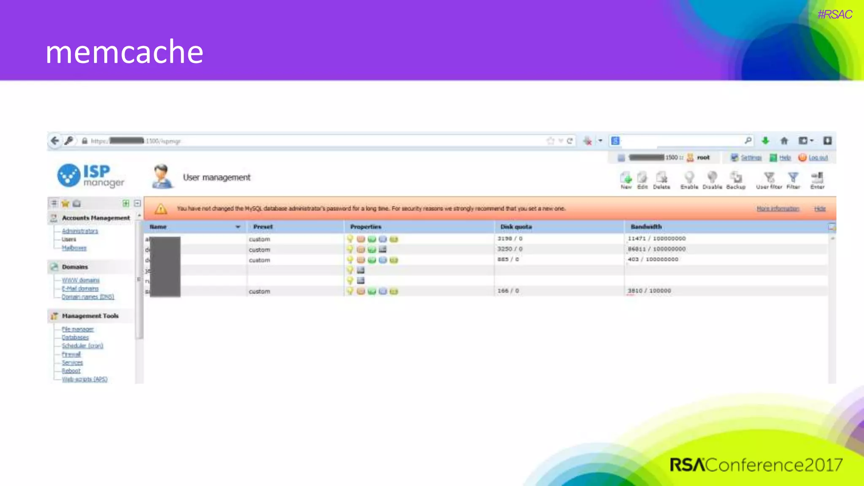Click the lightbulb icon in 3198 / 0 row
864x486 pixels.
click(350, 239)
